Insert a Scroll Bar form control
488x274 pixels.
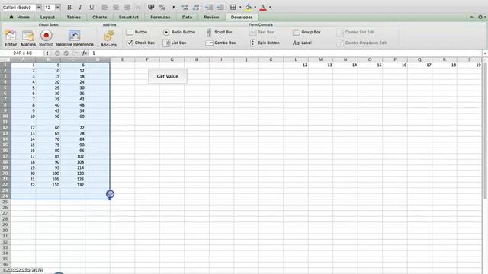(x=219, y=32)
